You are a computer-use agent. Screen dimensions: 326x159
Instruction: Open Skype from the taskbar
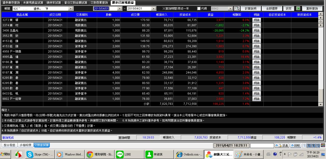pyautogui.click(x=40, y=154)
